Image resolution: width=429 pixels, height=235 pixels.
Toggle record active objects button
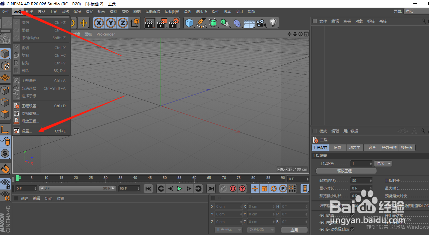point(224,189)
